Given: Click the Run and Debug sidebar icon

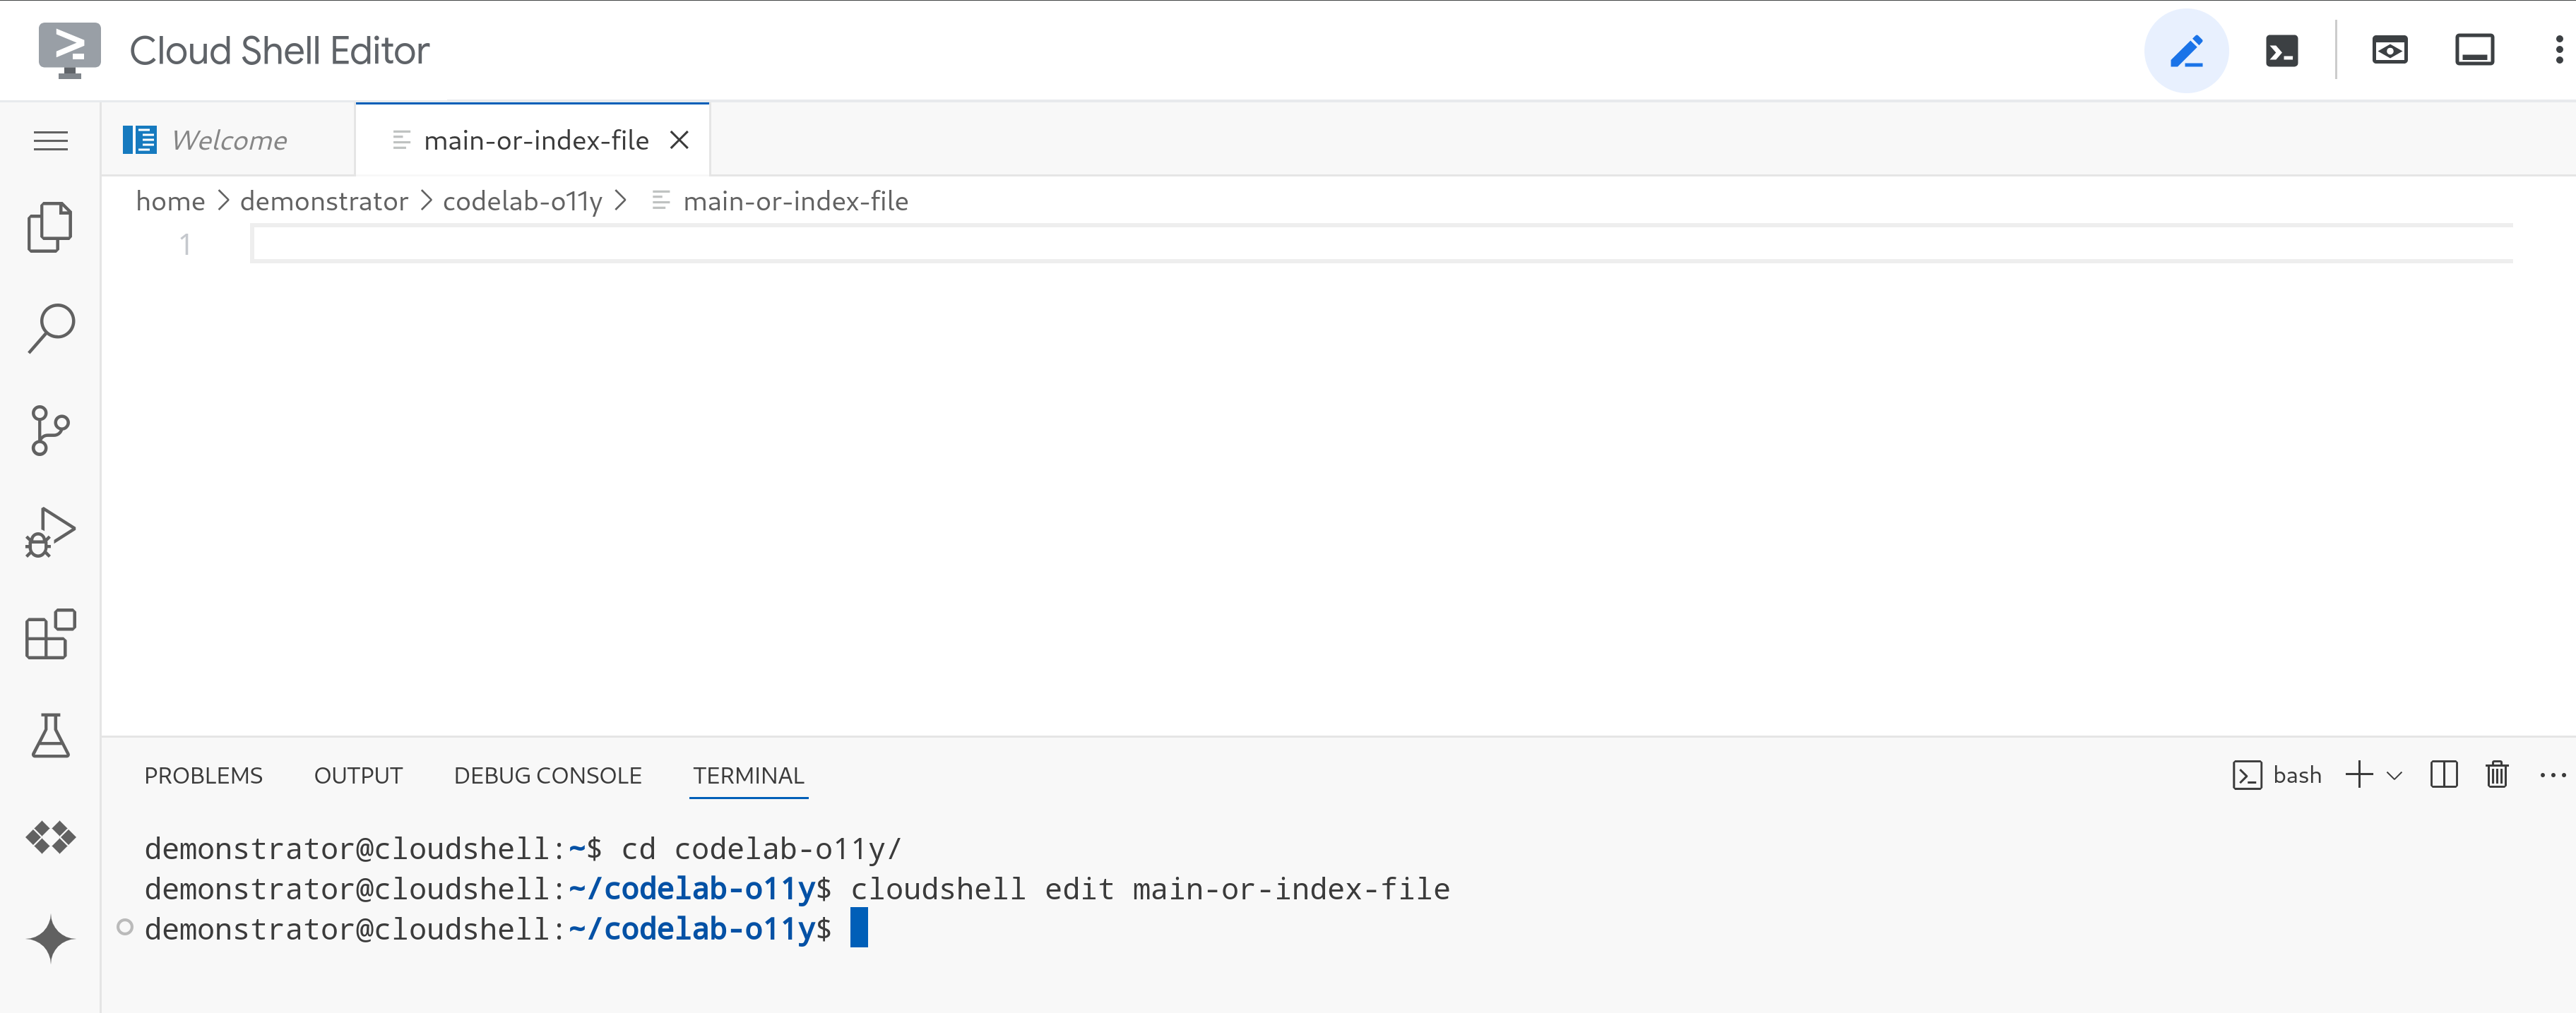Looking at the screenshot, I should [51, 535].
